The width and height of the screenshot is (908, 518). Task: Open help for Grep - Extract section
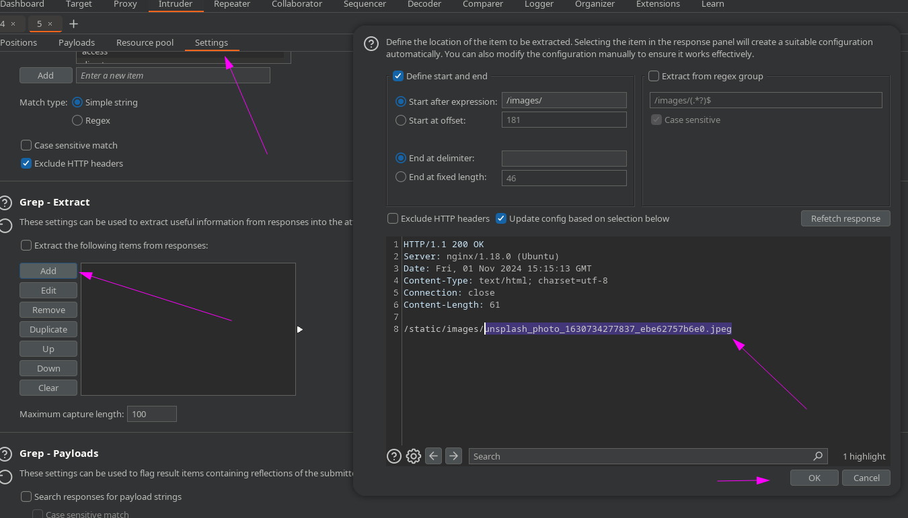(x=6, y=202)
